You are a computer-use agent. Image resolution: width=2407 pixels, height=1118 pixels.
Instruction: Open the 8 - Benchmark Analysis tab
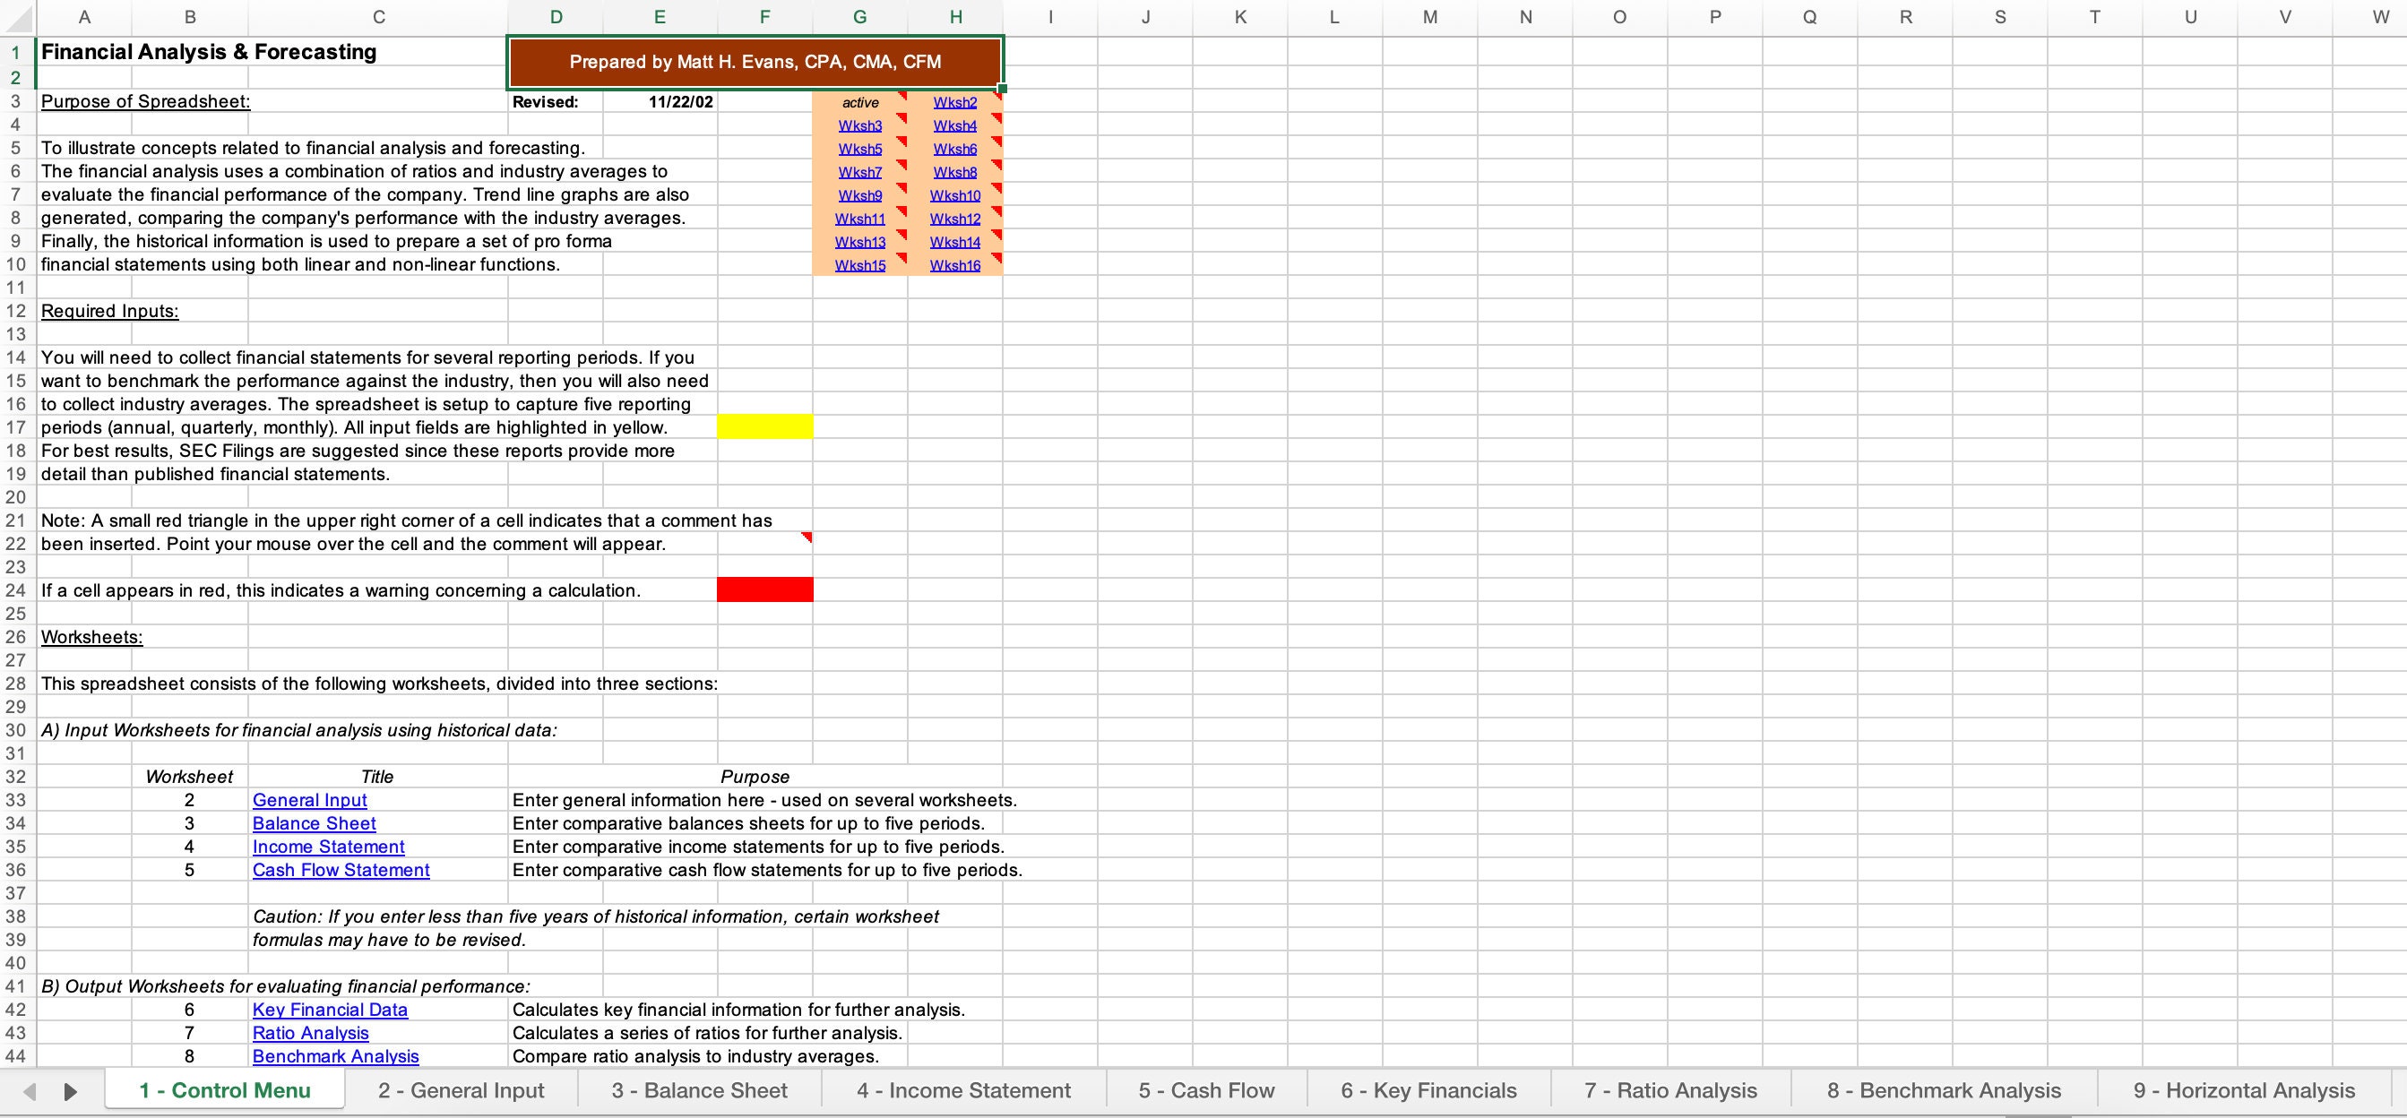coord(1944,1091)
